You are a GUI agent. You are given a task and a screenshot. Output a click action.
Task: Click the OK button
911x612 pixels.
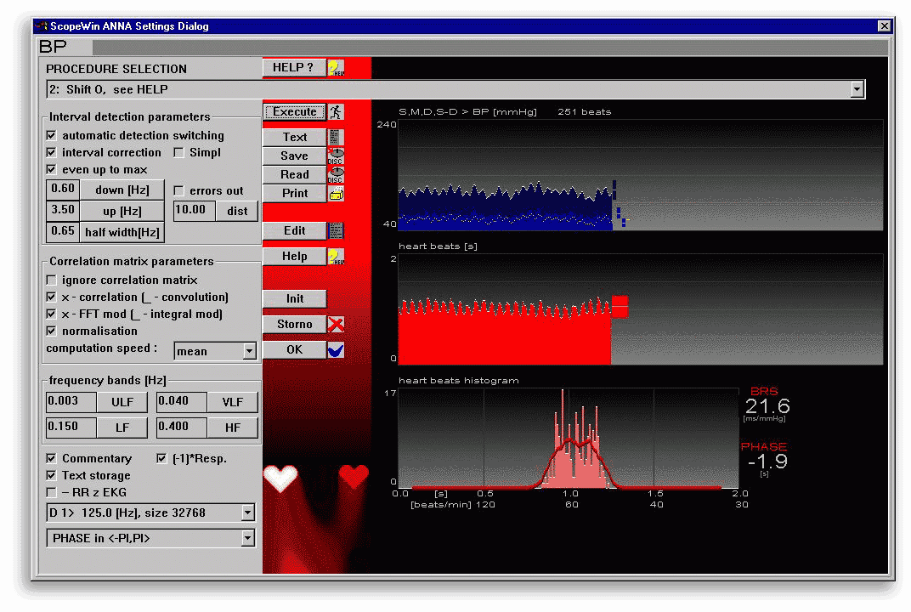(x=295, y=350)
